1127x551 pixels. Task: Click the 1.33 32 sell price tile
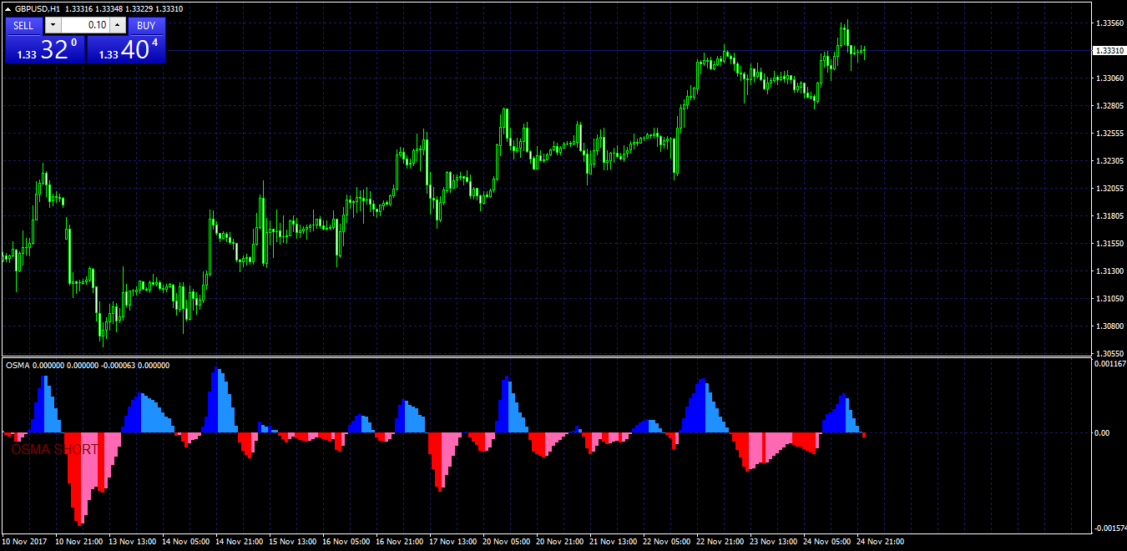tap(45, 48)
